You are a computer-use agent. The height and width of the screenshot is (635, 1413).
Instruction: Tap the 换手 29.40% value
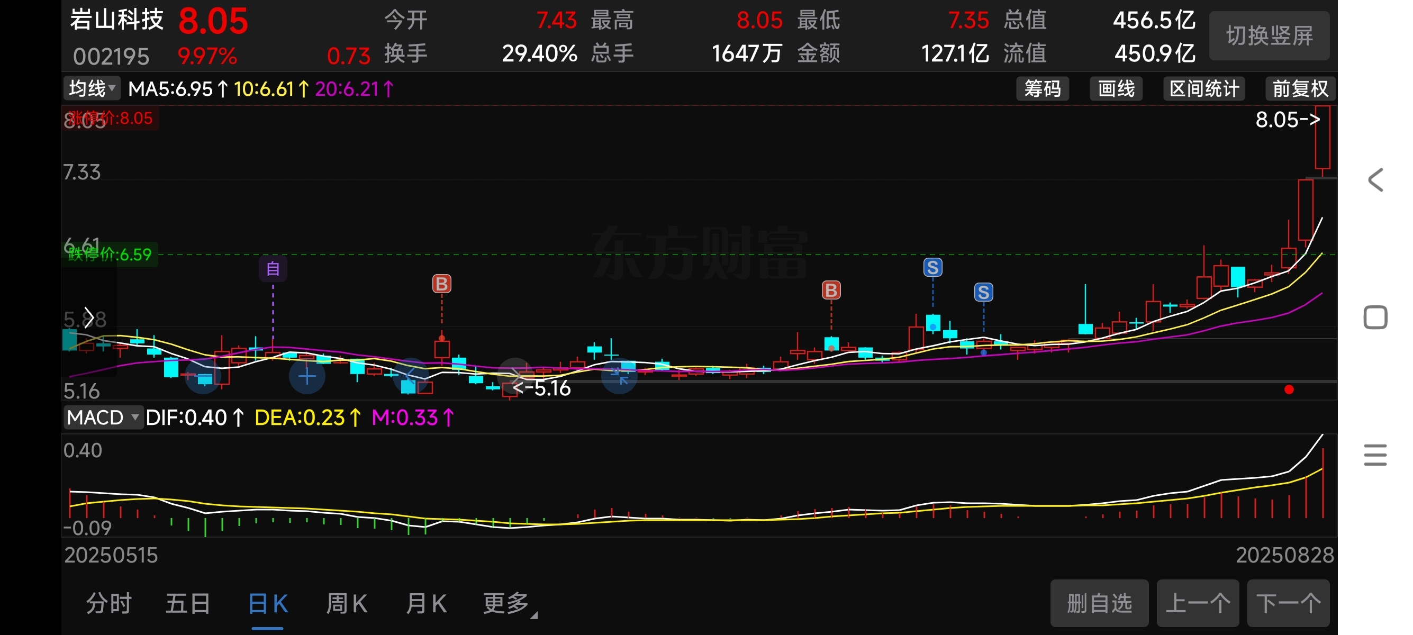tap(539, 54)
